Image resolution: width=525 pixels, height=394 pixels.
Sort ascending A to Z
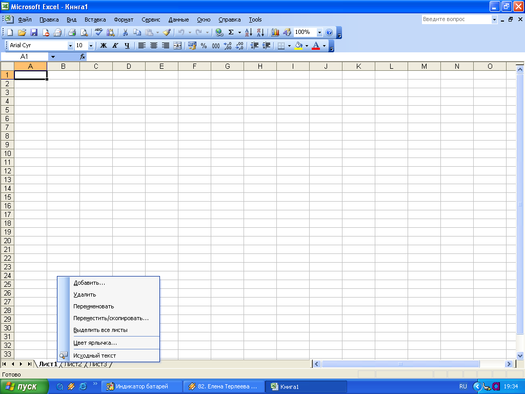[249, 32]
